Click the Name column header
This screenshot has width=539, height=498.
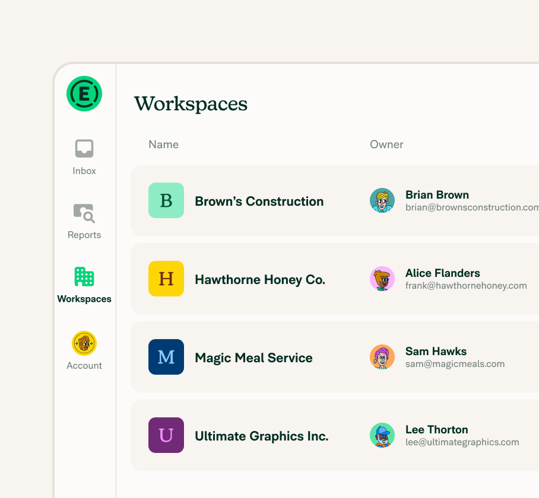[x=164, y=145]
